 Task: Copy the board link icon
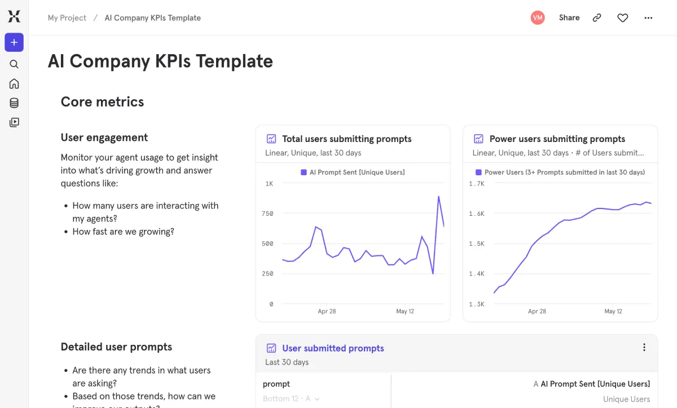coord(597,18)
